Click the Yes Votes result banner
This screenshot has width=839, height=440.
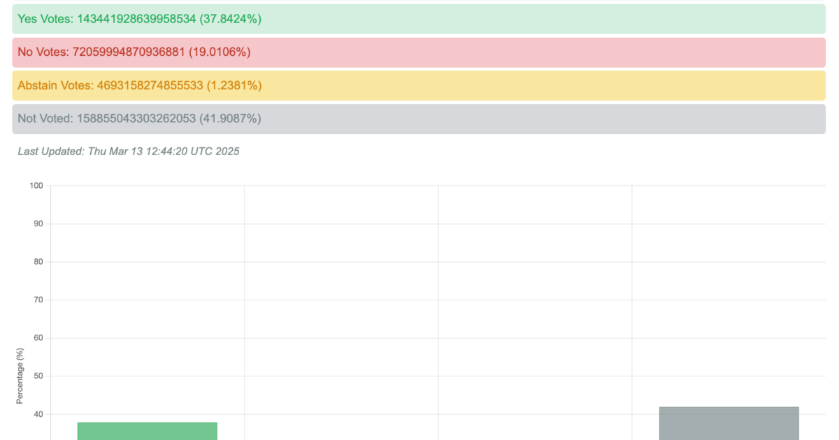coord(419,19)
